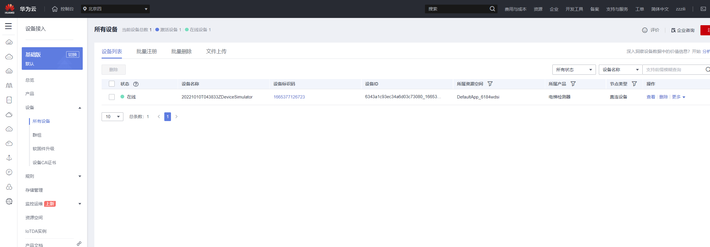Image resolution: width=710 pixels, height=247 pixels.
Task: Click the three-hexagon cluster sidebar icon
Action: 9,187
